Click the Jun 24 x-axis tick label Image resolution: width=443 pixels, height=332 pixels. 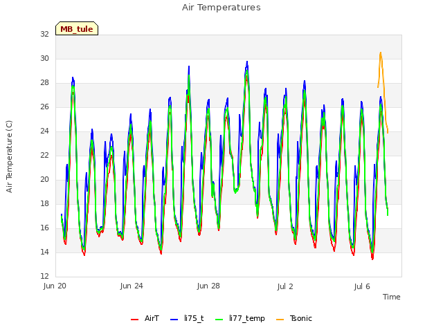[132, 286]
